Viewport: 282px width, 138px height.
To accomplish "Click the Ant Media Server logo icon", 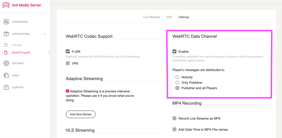I will pos(6,5).
